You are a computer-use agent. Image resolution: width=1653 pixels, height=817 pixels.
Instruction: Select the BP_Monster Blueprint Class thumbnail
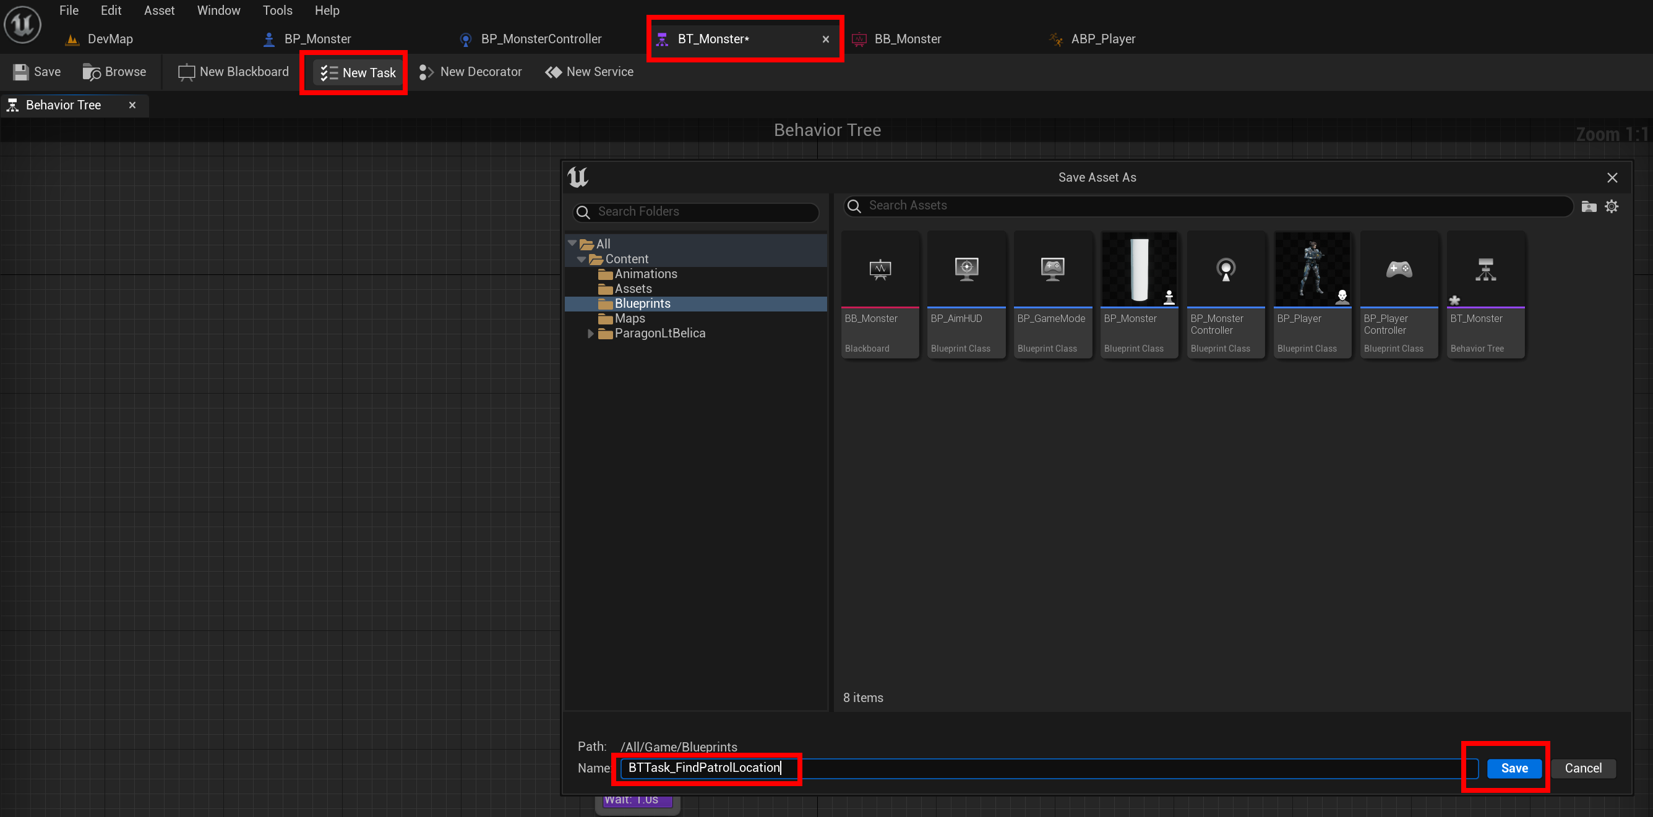pyautogui.click(x=1140, y=295)
